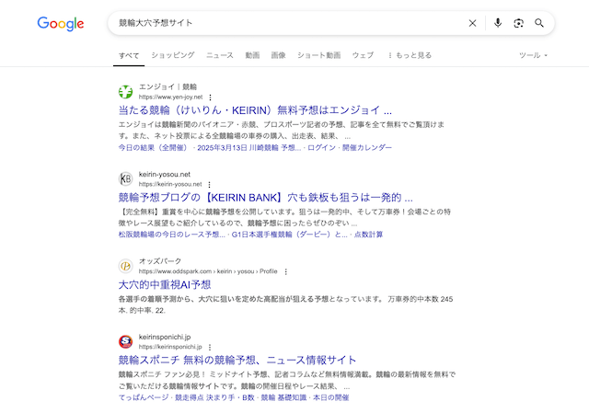This screenshot has width=589, height=413.
Task: Open Google Lens image search
Action: [x=519, y=23]
